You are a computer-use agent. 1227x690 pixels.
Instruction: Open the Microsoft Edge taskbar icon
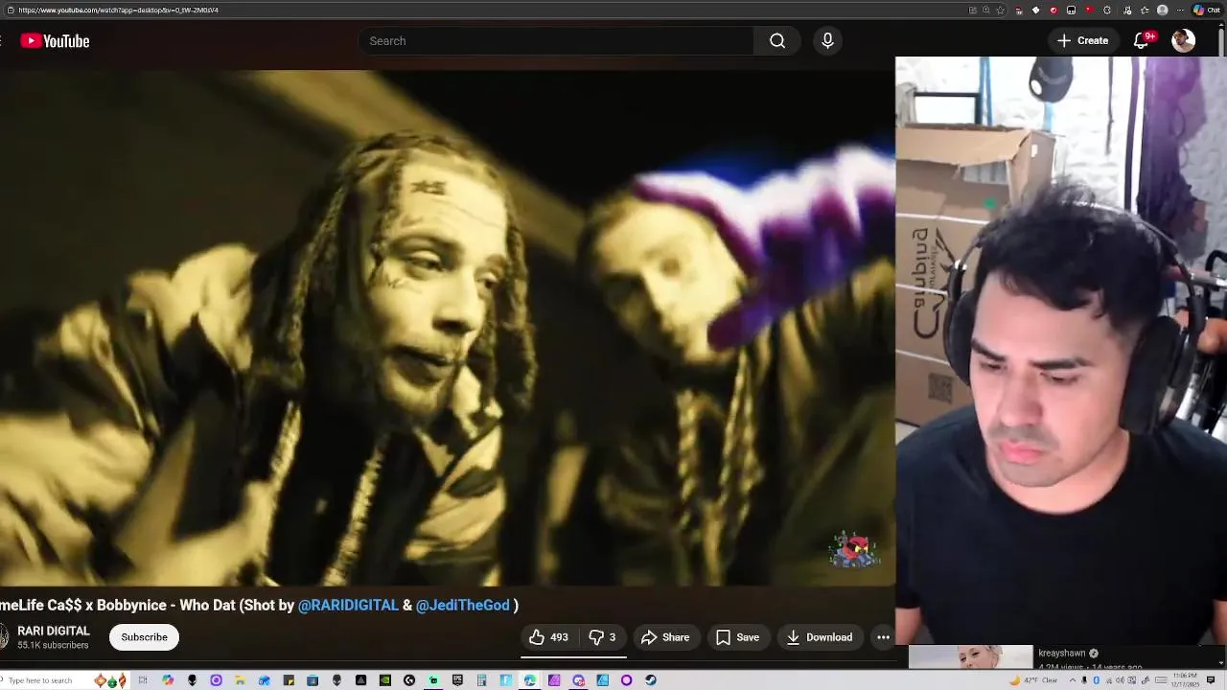(529, 680)
